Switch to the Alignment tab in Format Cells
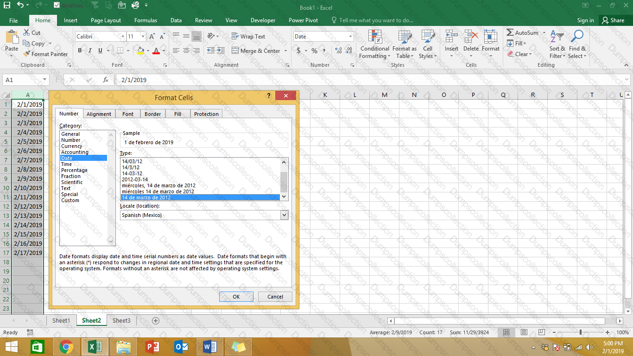The height and width of the screenshot is (356, 633). pyautogui.click(x=99, y=114)
